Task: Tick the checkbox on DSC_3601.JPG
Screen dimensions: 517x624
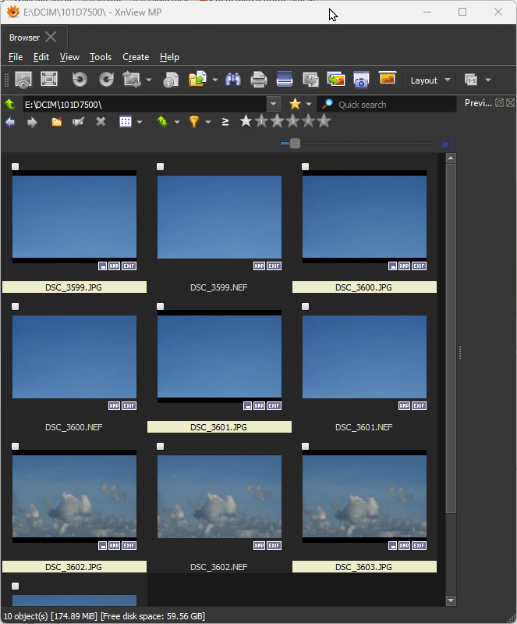Action: tap(161, 306)
